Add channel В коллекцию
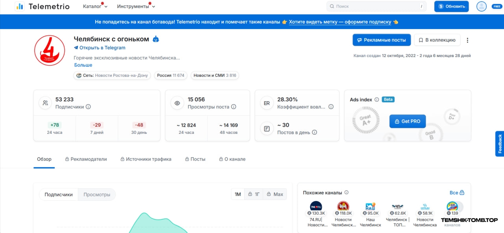The image size is (504, 233). point(437,40)
